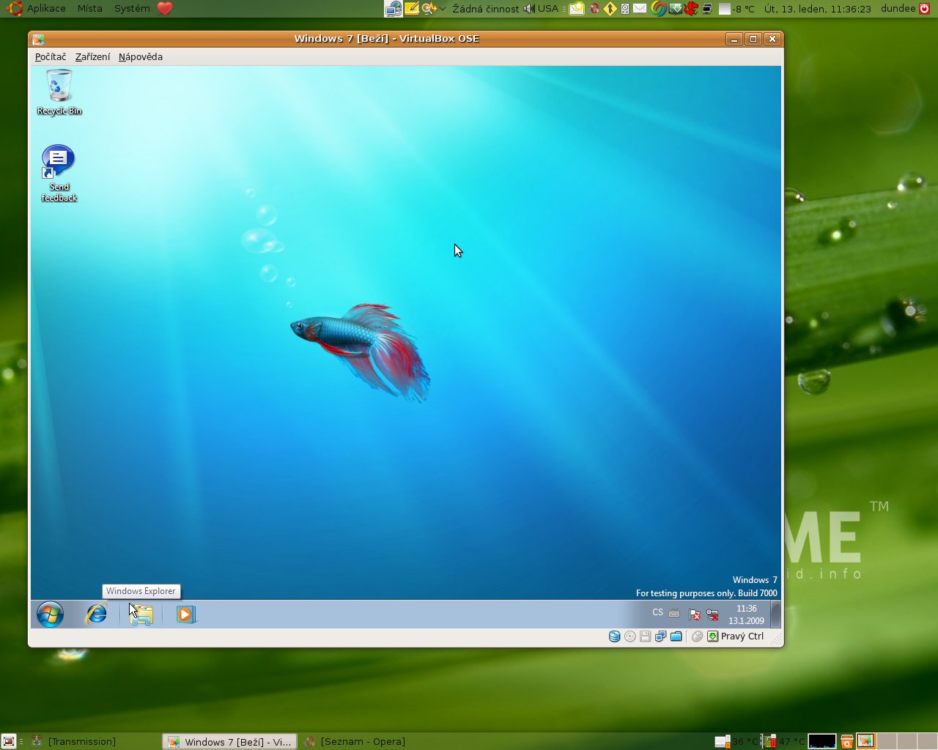Click the VirtualBox shared folders status icon
This screenshot has width=938, height=750.
676,636
